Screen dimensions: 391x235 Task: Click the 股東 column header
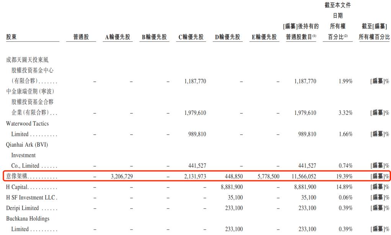click(x=11, y=37)
